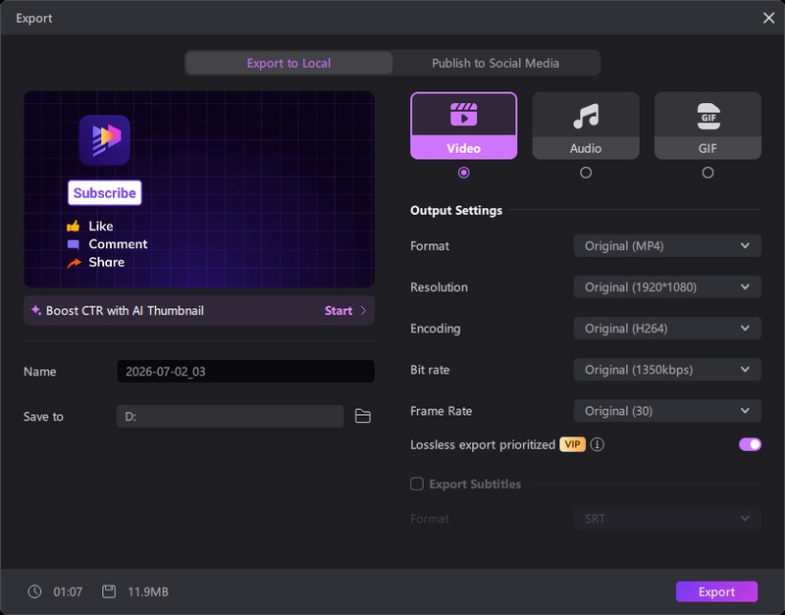785x615 pixels.
Task: Click the Comment bubble icon in preview
Action: pos(73,244)
